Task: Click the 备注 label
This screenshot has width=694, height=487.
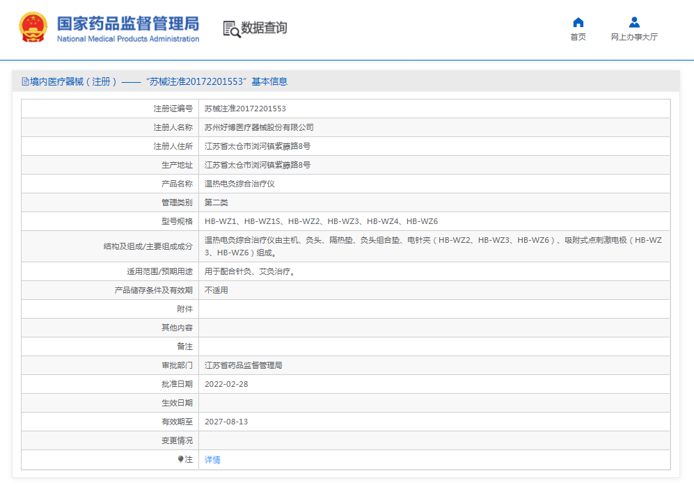Action: pos(185,346)
